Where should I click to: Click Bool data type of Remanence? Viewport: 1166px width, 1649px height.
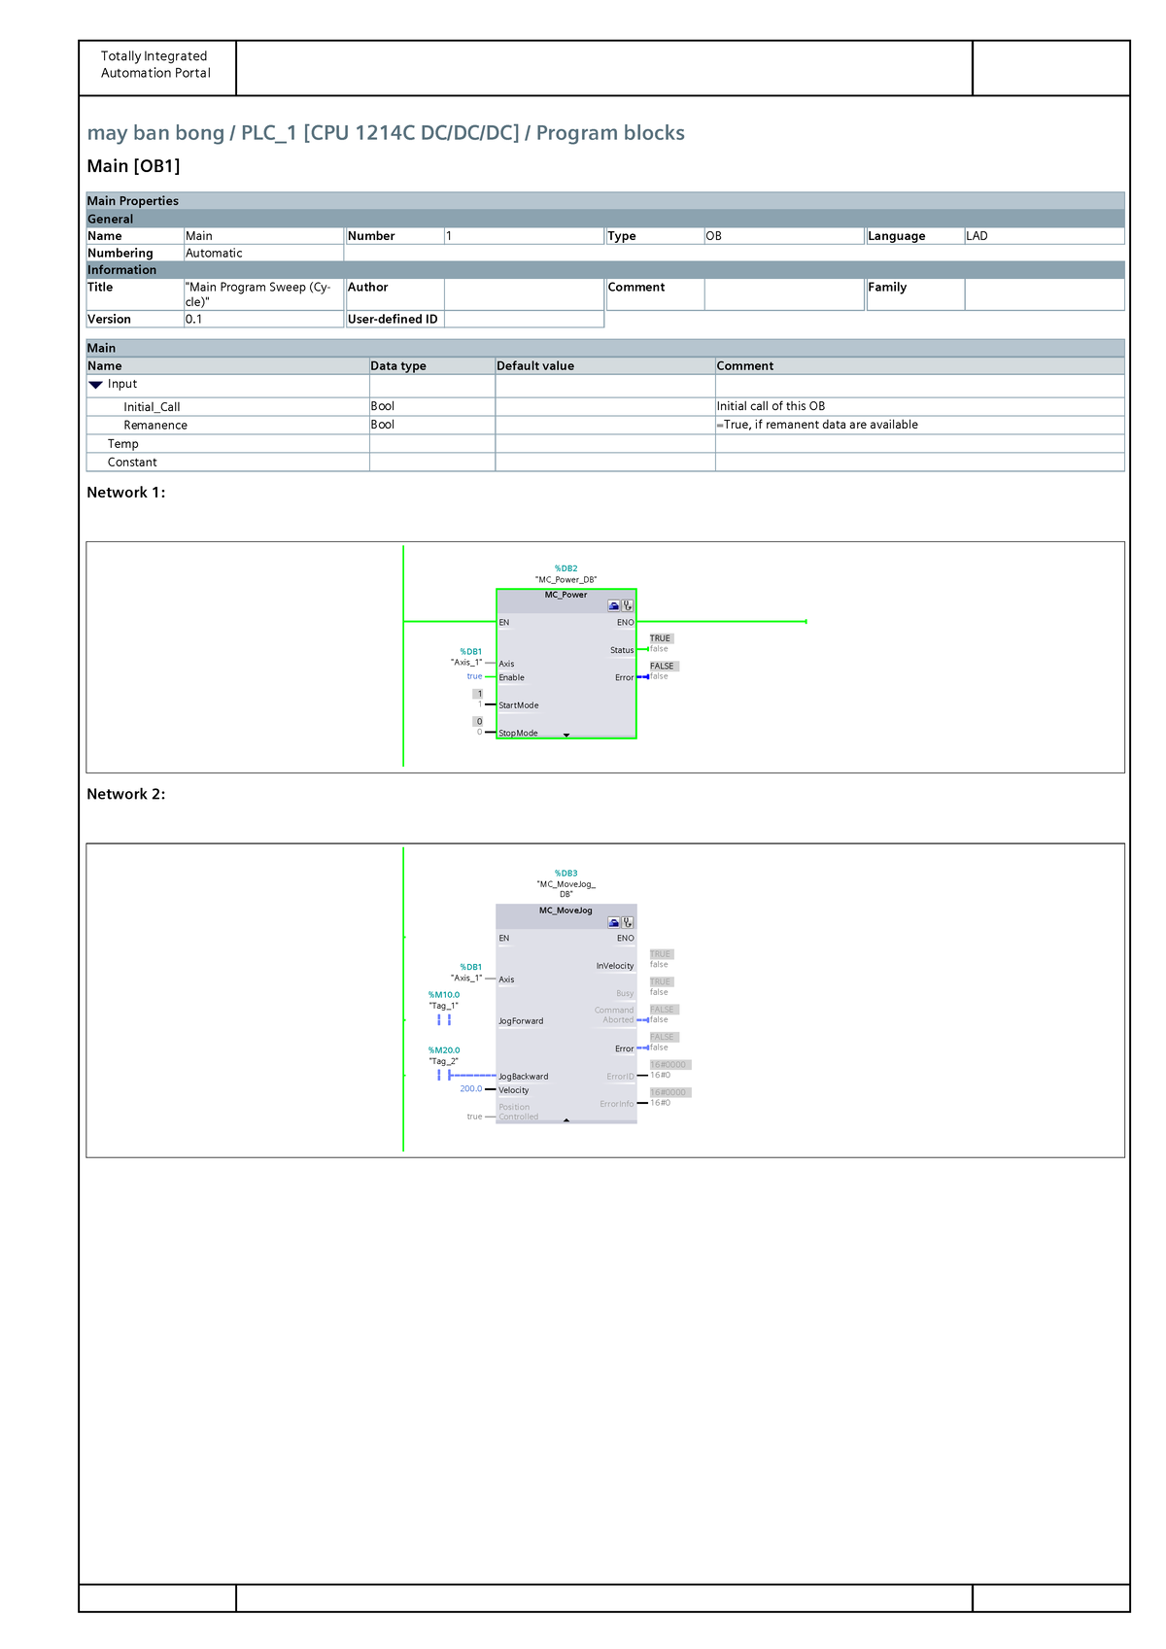[x=383, y=425]
